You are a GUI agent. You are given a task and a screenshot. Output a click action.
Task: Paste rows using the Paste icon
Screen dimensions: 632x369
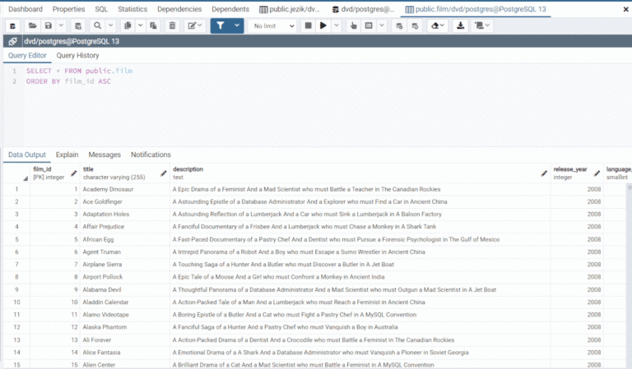click(x=153, y=26)
